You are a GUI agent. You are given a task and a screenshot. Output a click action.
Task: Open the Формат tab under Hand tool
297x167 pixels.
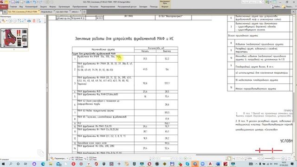point(165,6)
